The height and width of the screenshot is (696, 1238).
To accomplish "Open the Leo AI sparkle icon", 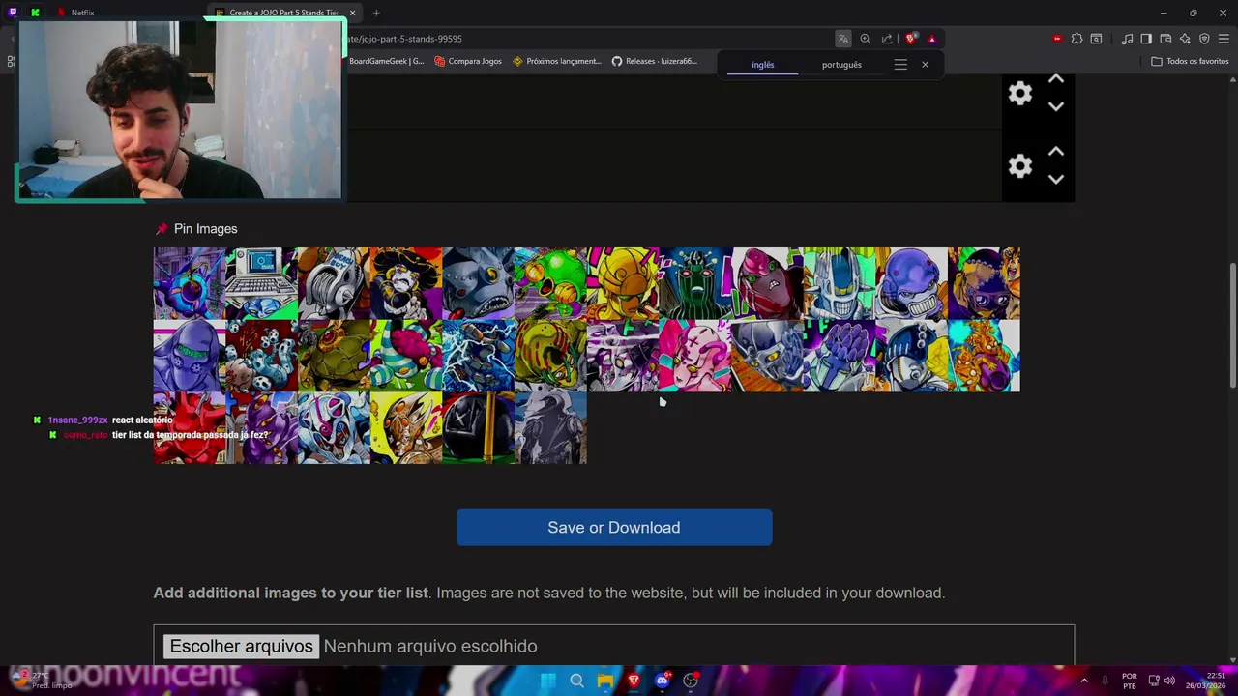I will [1185, 39].
